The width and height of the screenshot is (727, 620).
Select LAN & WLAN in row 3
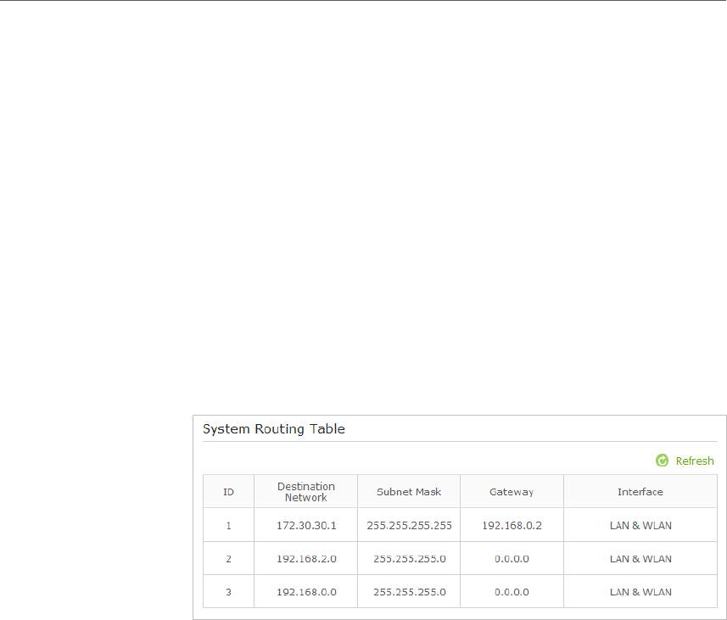640,592
